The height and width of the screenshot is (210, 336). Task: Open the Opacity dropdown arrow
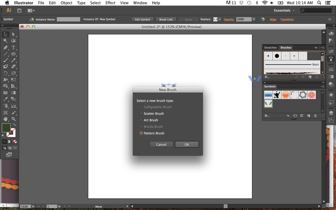click(254, 19)
